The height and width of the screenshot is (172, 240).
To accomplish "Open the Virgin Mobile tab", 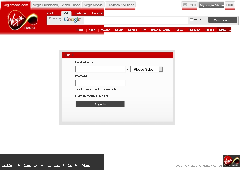I will [x=93, y=5].
